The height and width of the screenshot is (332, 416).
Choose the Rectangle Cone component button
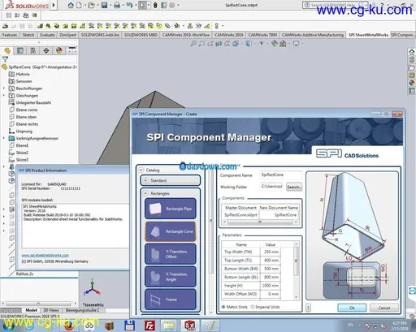point(171,231)
